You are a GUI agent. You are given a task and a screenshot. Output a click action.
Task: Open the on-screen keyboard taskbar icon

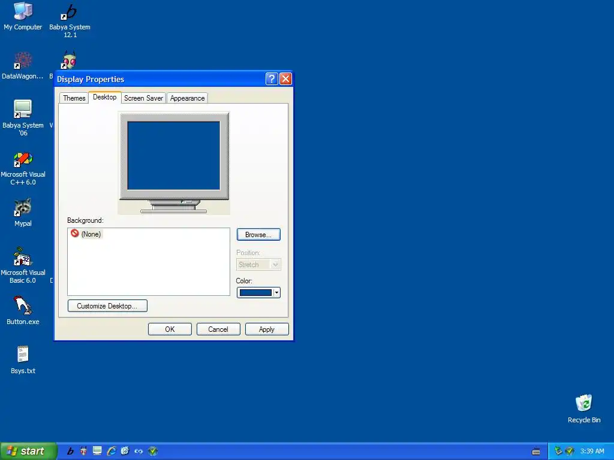[536, 452]
